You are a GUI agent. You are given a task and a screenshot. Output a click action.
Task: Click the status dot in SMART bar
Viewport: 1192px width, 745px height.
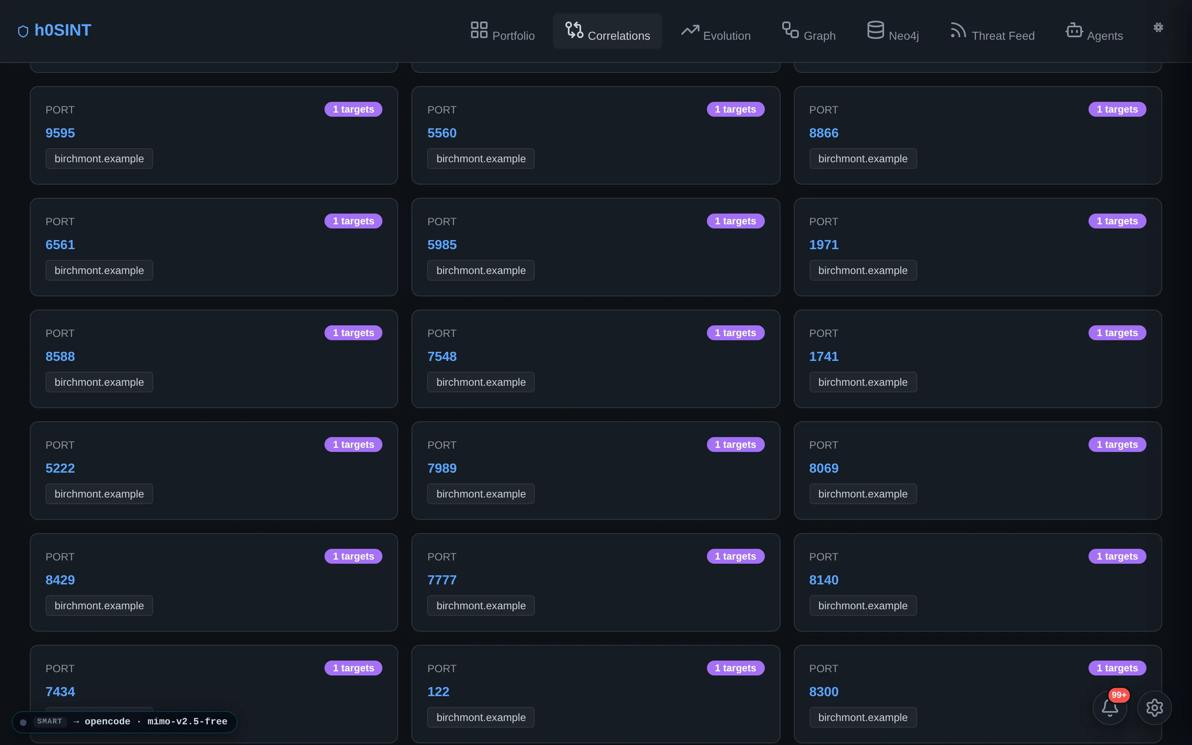click(x=23, y=722)
